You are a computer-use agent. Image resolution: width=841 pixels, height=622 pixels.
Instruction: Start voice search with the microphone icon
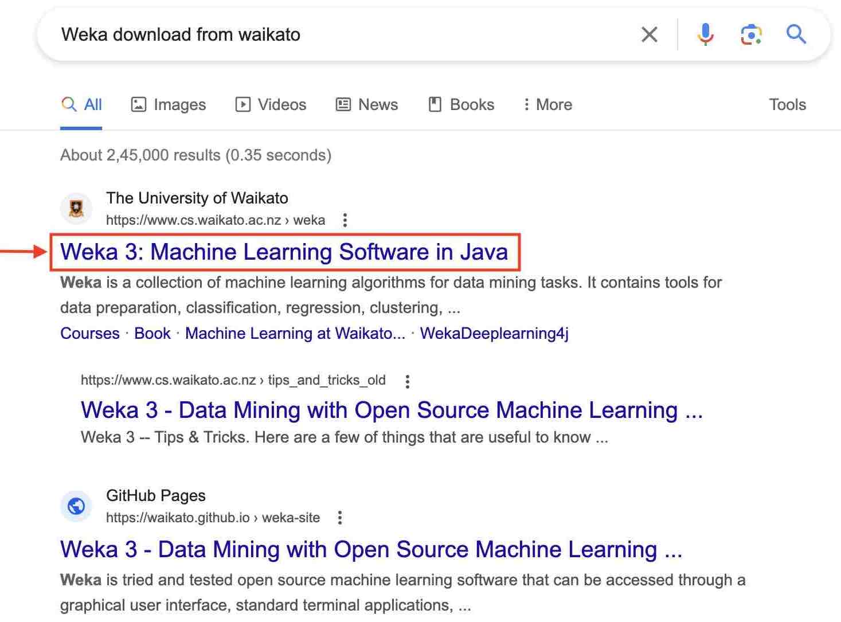pyautogui.click(x=705, y=34)
